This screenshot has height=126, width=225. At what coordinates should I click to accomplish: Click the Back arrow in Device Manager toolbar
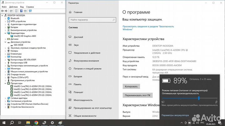2,11
